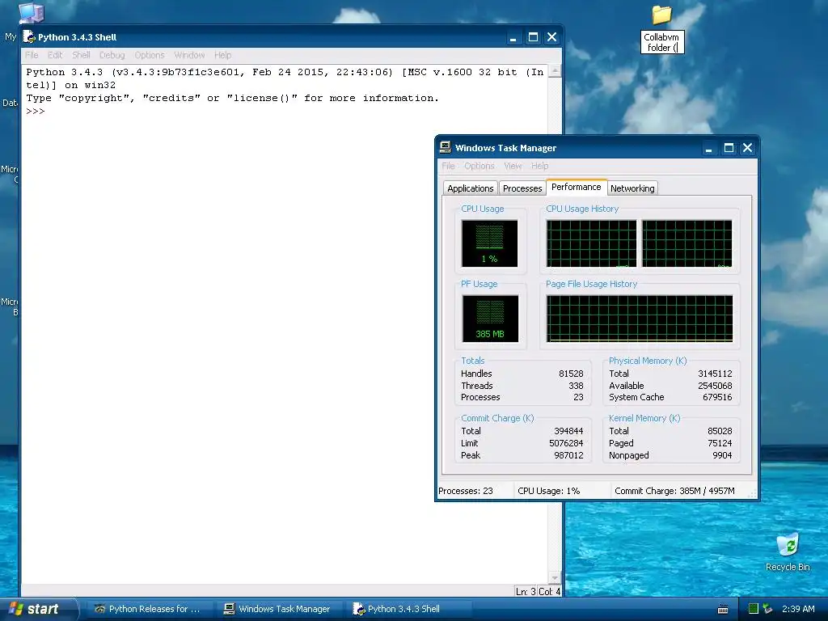
Task: Click Available memory value 2545068
Action: coord(715,386)
